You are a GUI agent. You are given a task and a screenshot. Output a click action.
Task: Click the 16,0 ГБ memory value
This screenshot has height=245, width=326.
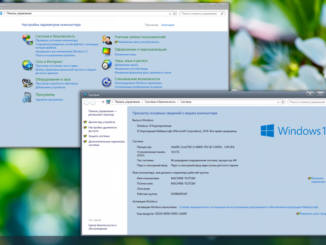(x=175, y=152)
